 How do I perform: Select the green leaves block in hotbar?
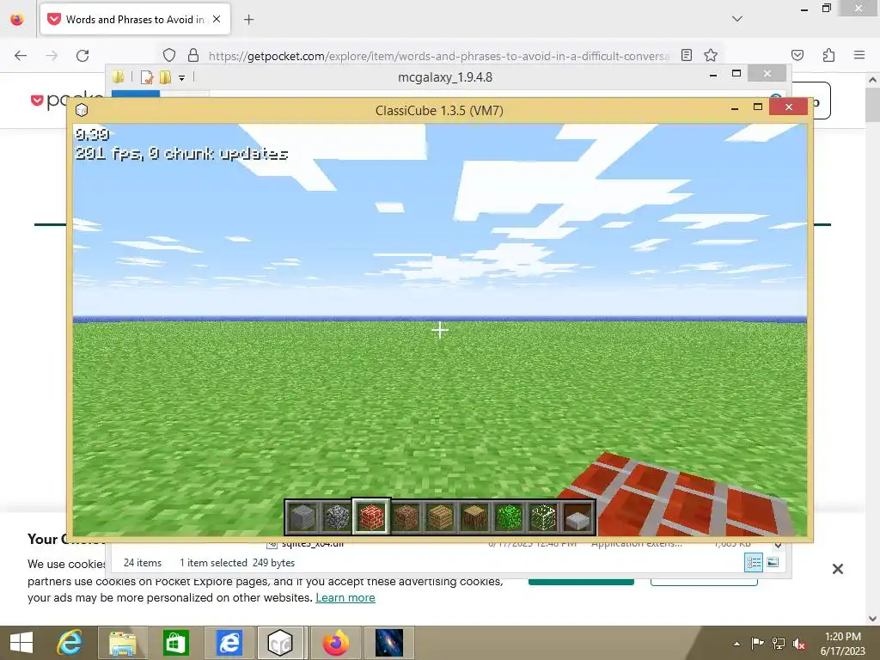tap(509, 516)
